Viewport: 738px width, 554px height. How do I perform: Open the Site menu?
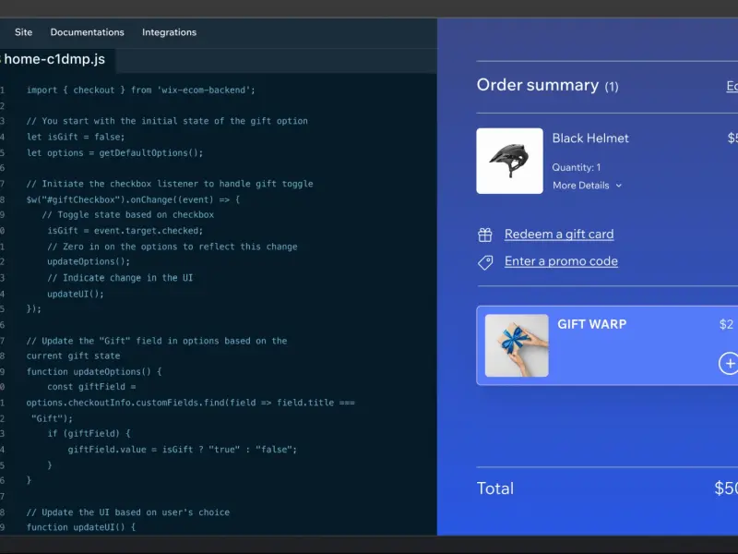(x=24, y=32)
